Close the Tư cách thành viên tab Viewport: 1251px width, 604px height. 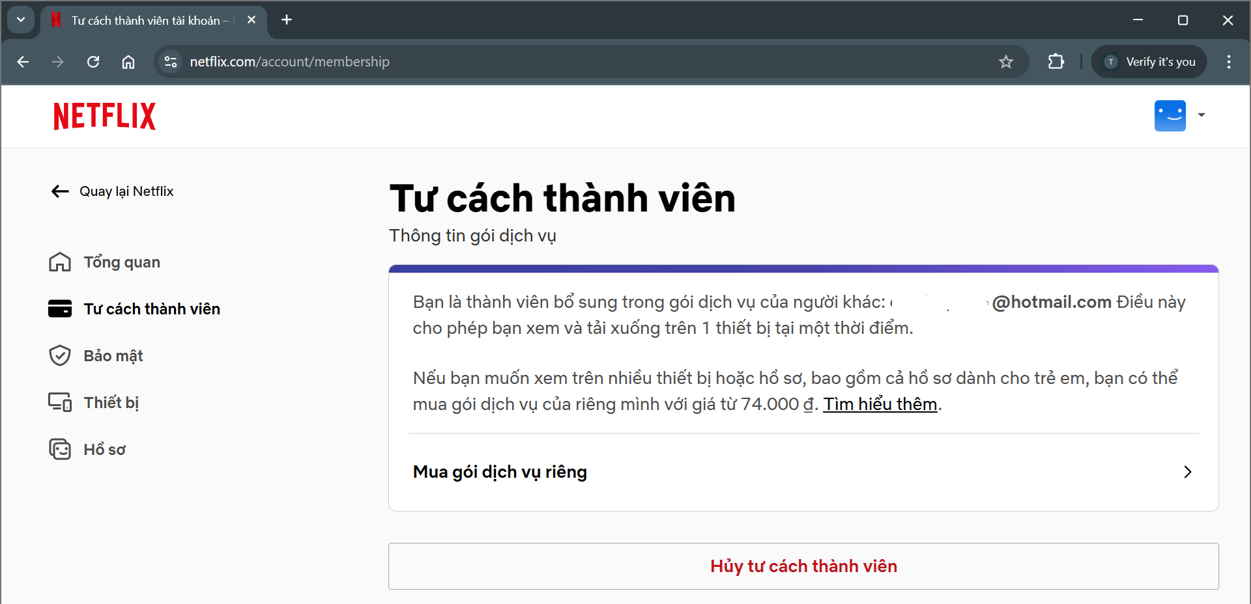tap(252, 20)
